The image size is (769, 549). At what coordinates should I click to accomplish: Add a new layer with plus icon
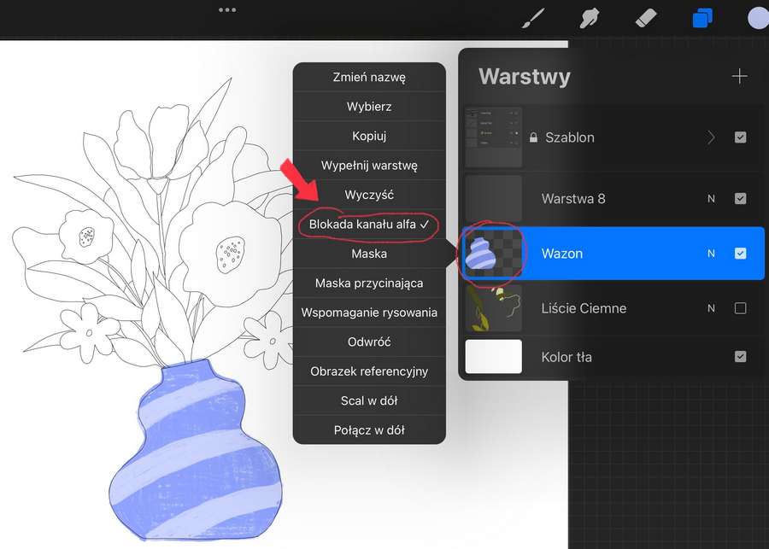[x=739, y=77]
